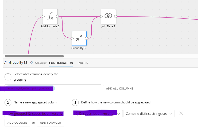The height and width of the screenshot is (133, 198).
Task: Click input arrow of Join Data 1 node
Action: [102, 16]
